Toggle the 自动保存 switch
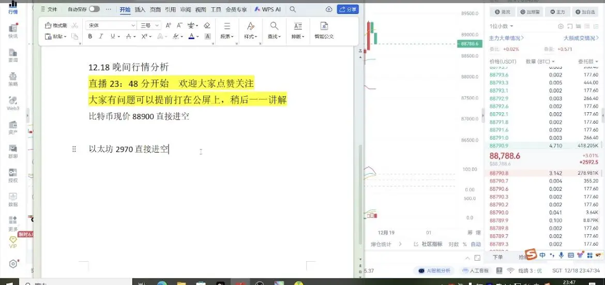Screen dimensions: 605x285 pos(94,9)
